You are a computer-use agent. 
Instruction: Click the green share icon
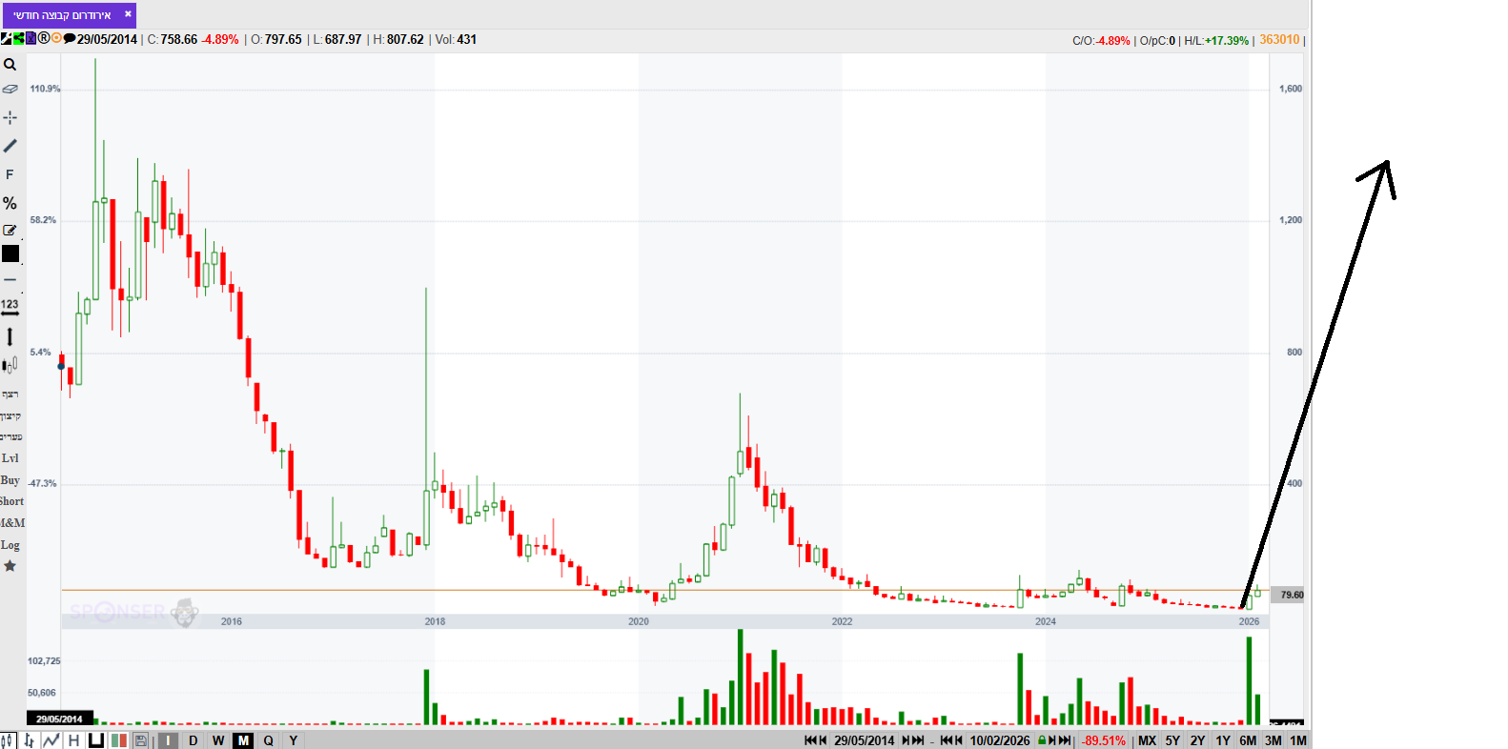click(x=18, y=39)
